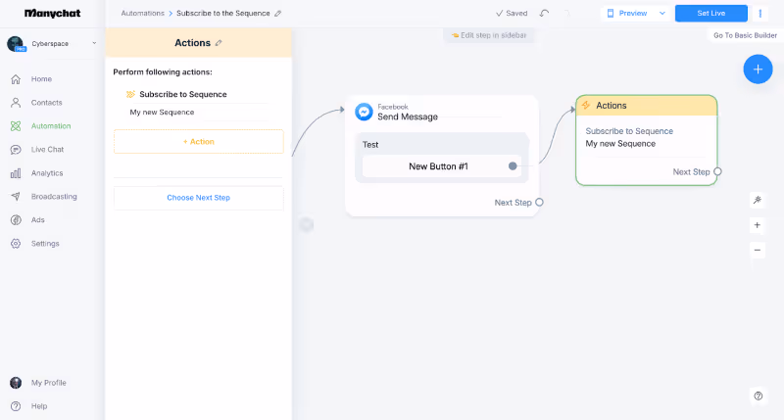Image resolution: width=784 pixels, height=420 pixels.
Task: Open Ads menu item
Action: click(x=38, y=219)
